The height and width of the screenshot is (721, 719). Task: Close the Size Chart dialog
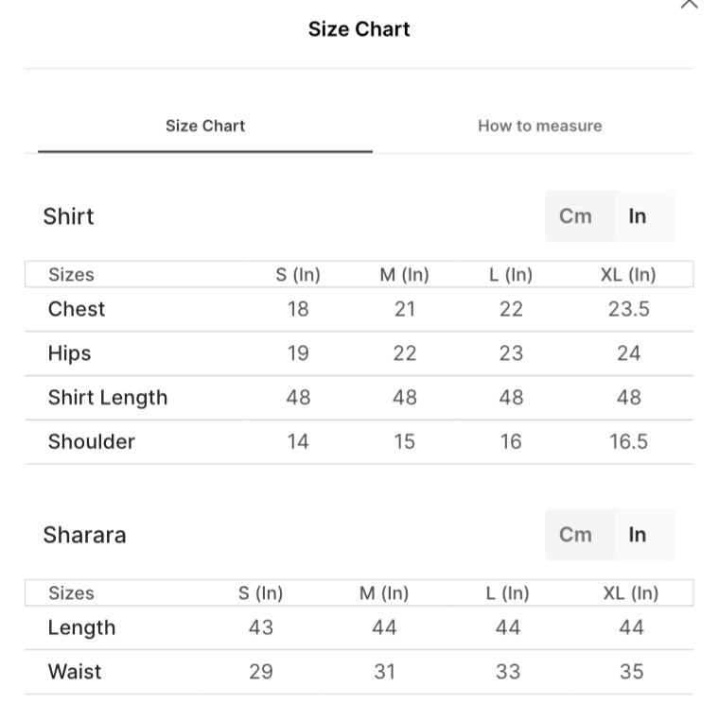point(689,4)
